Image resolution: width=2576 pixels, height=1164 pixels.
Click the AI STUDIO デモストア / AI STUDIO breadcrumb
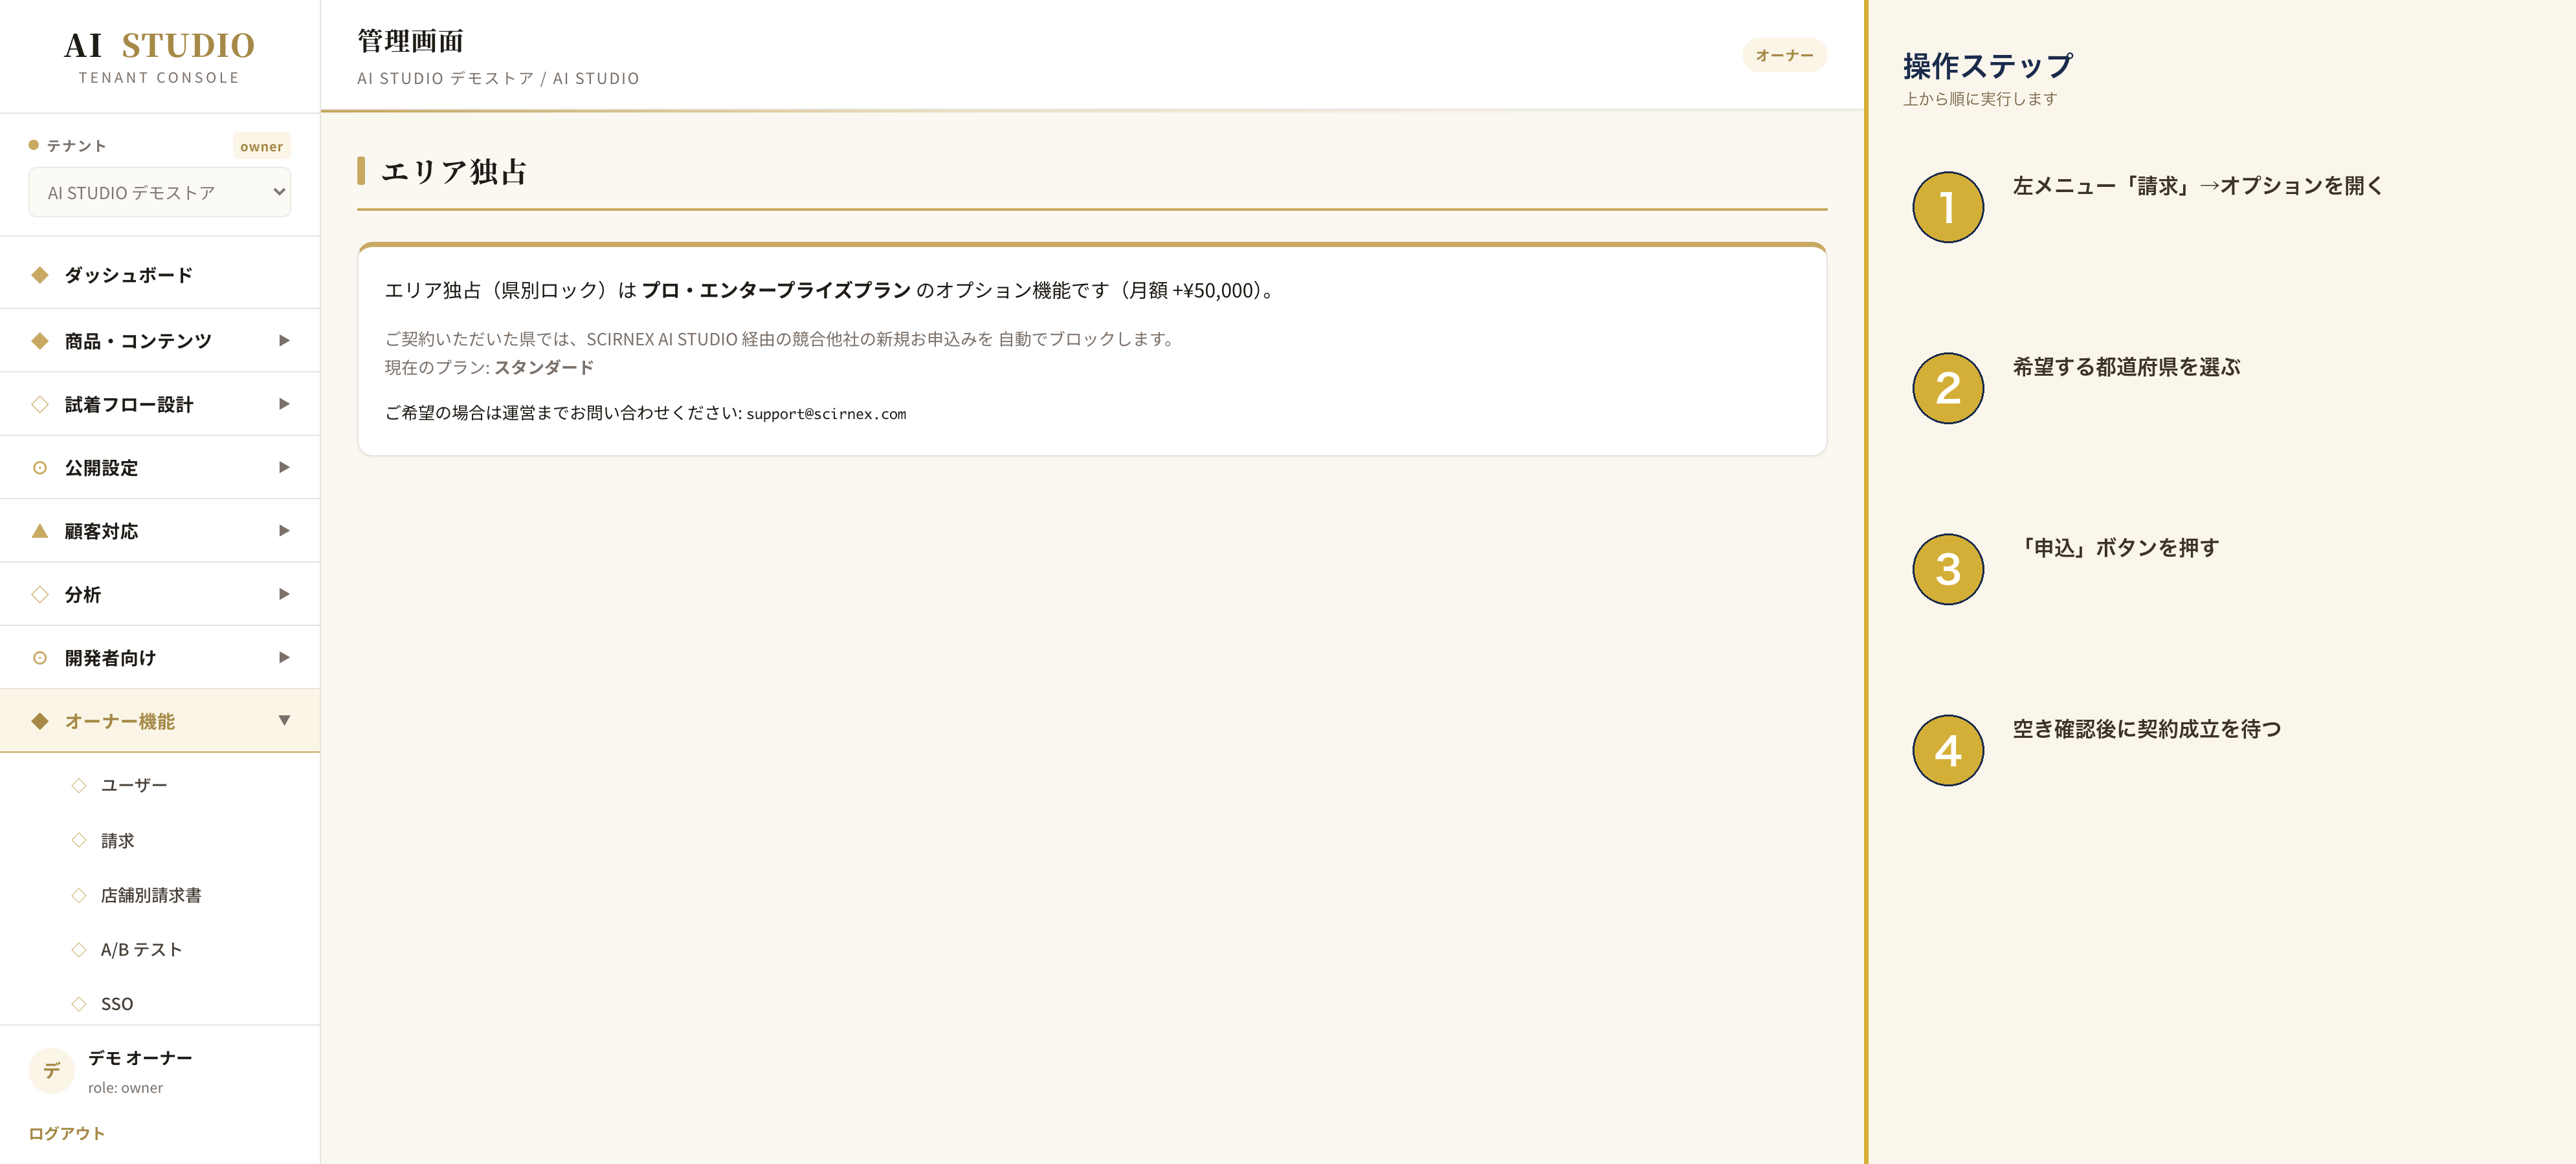click(498, 78)
